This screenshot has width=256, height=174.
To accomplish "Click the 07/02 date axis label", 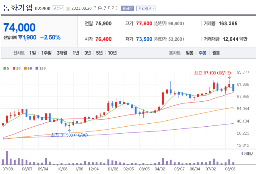I will (211, 169).
